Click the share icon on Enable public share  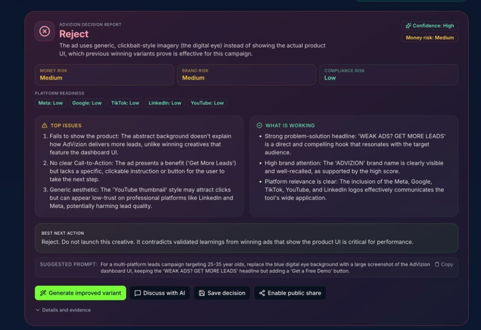pyautogui.click(x=262, y=293)
